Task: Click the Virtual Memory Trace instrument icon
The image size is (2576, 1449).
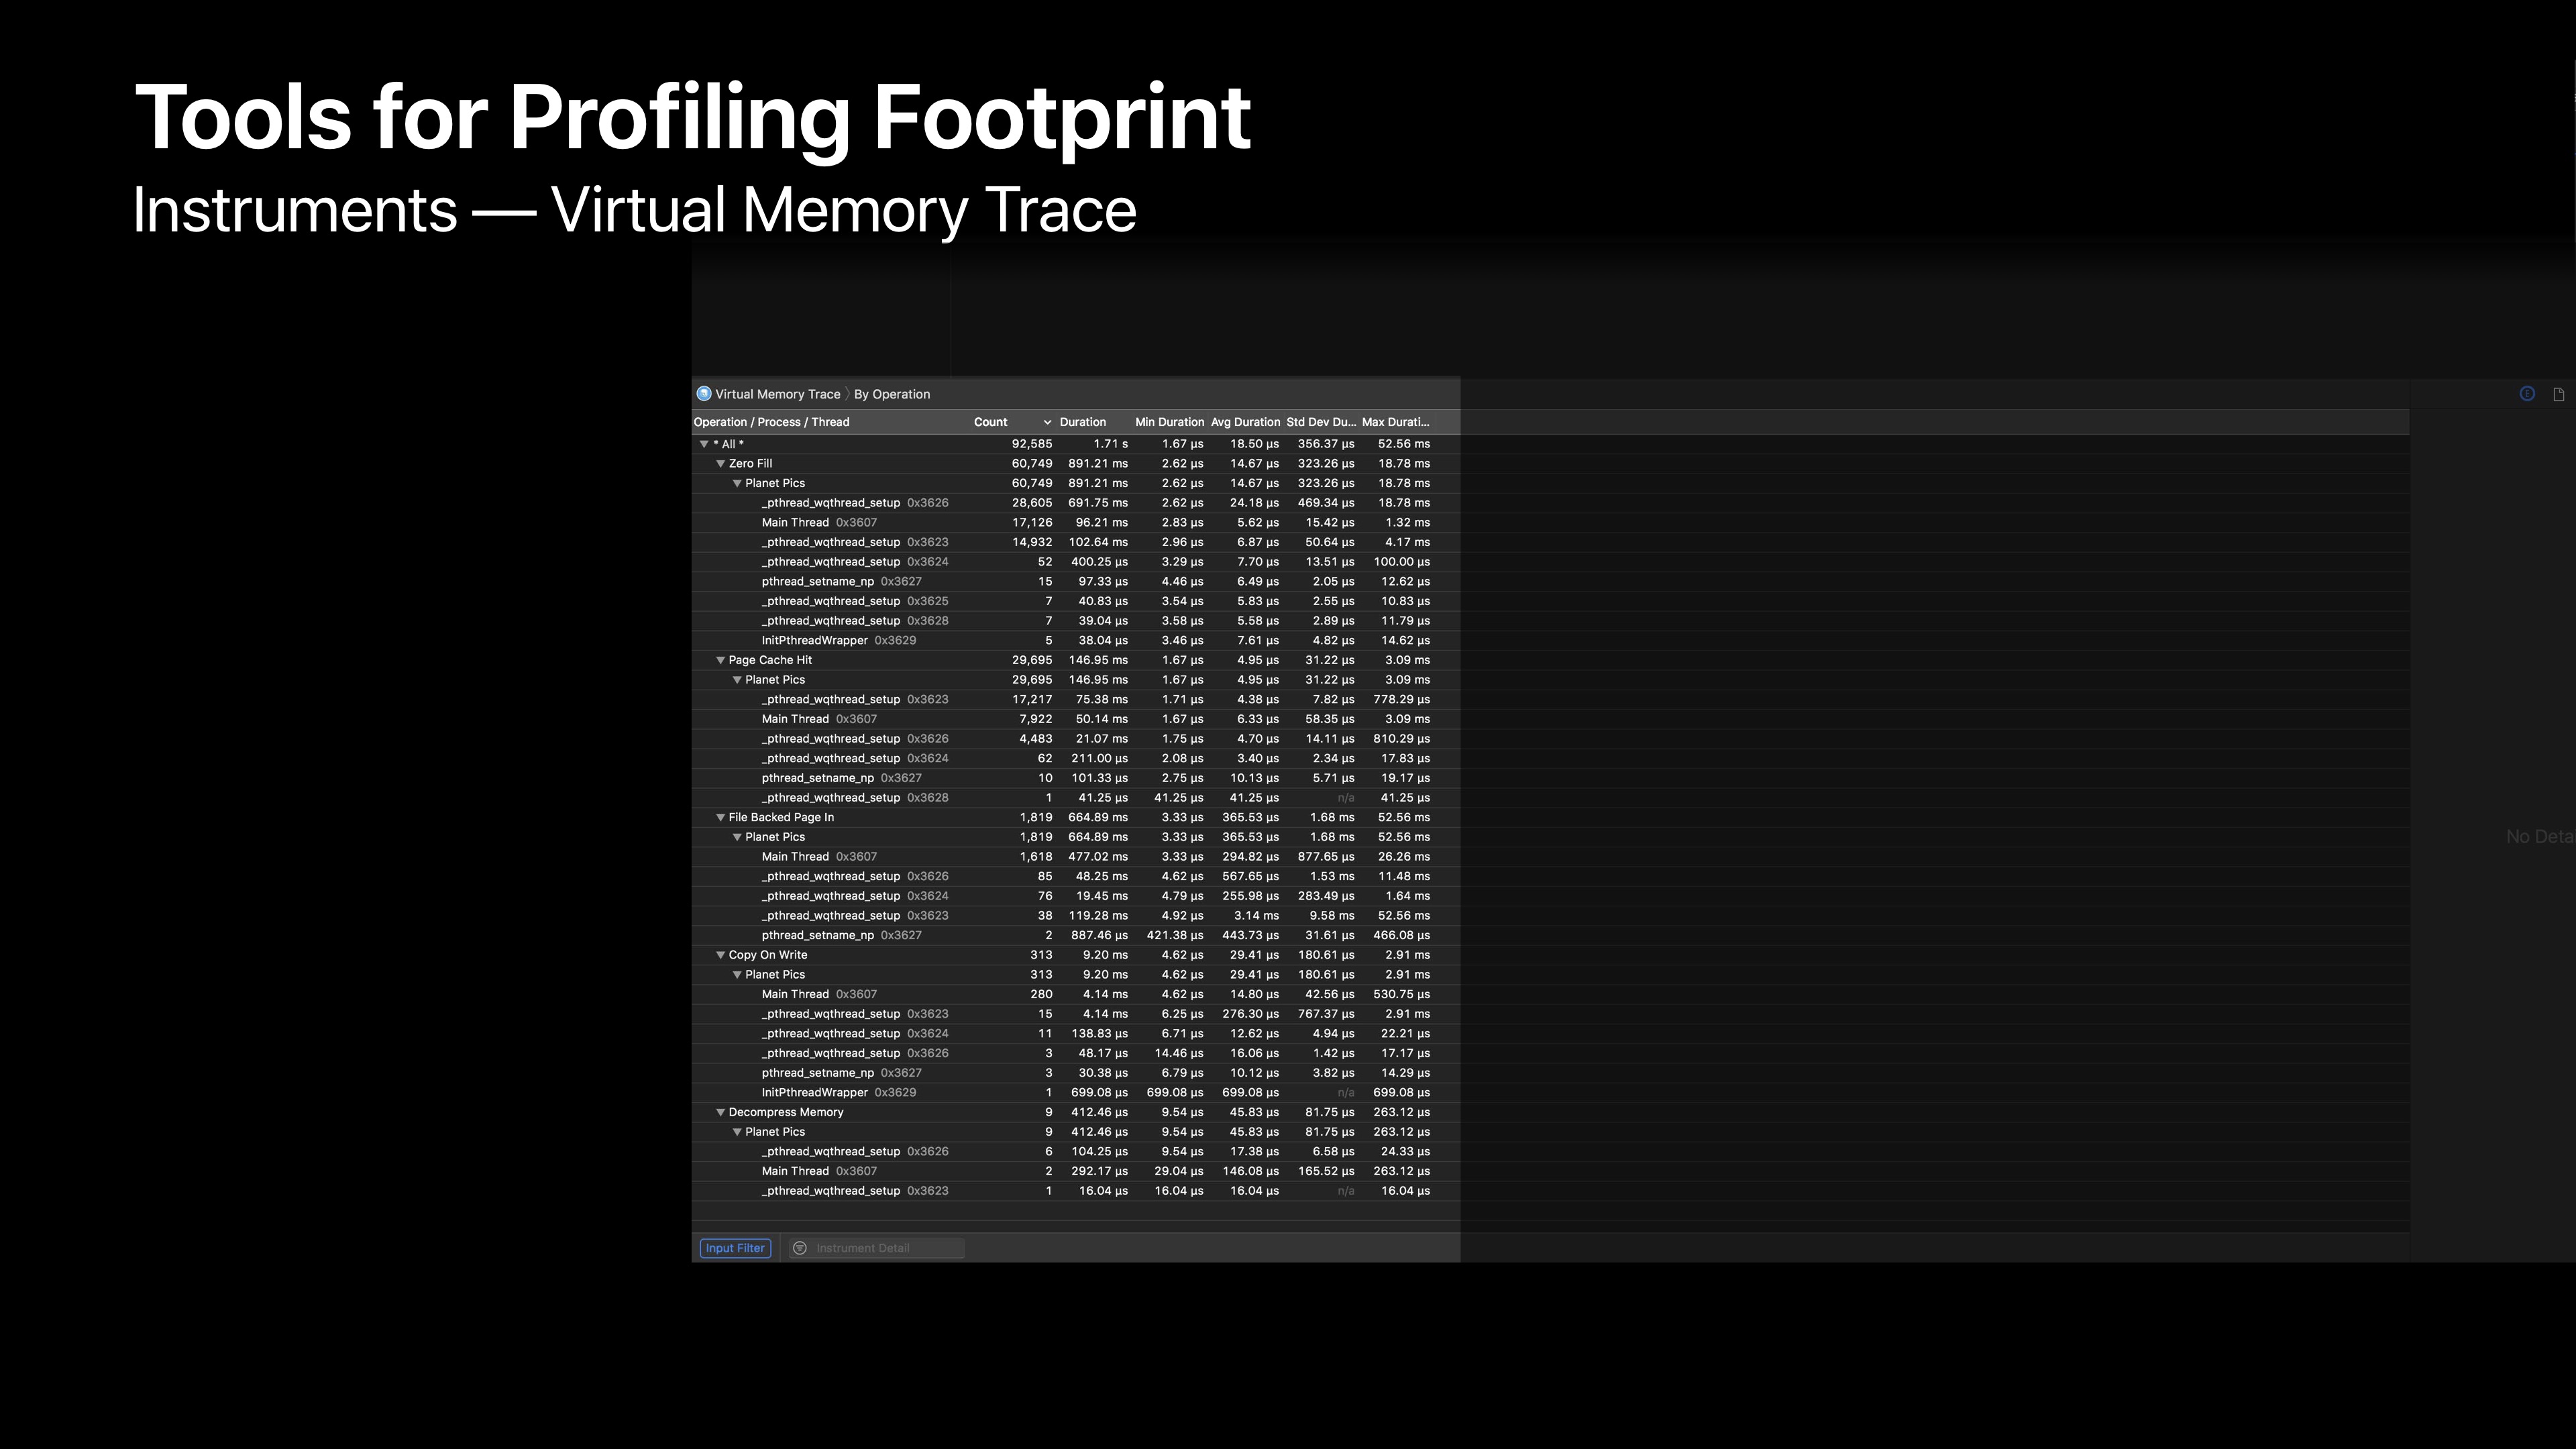Action: point(704,394)
